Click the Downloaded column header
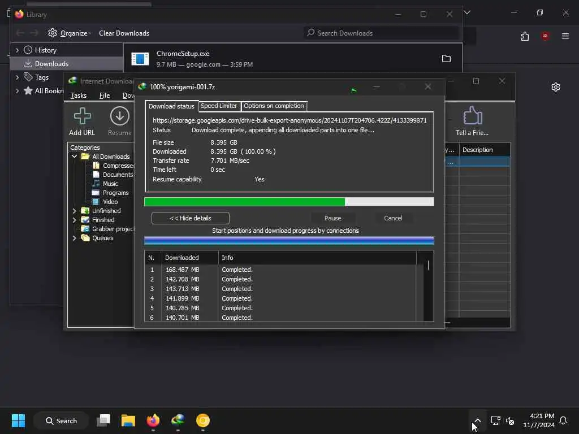Image resolution: width=579 pixels, height=434 pixels. (x=190, y=258)
